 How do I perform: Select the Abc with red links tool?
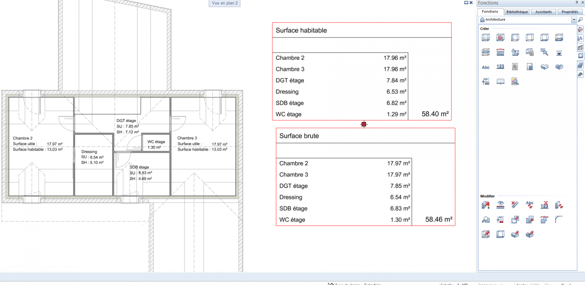pyautogui.click(x=530, y=205)
